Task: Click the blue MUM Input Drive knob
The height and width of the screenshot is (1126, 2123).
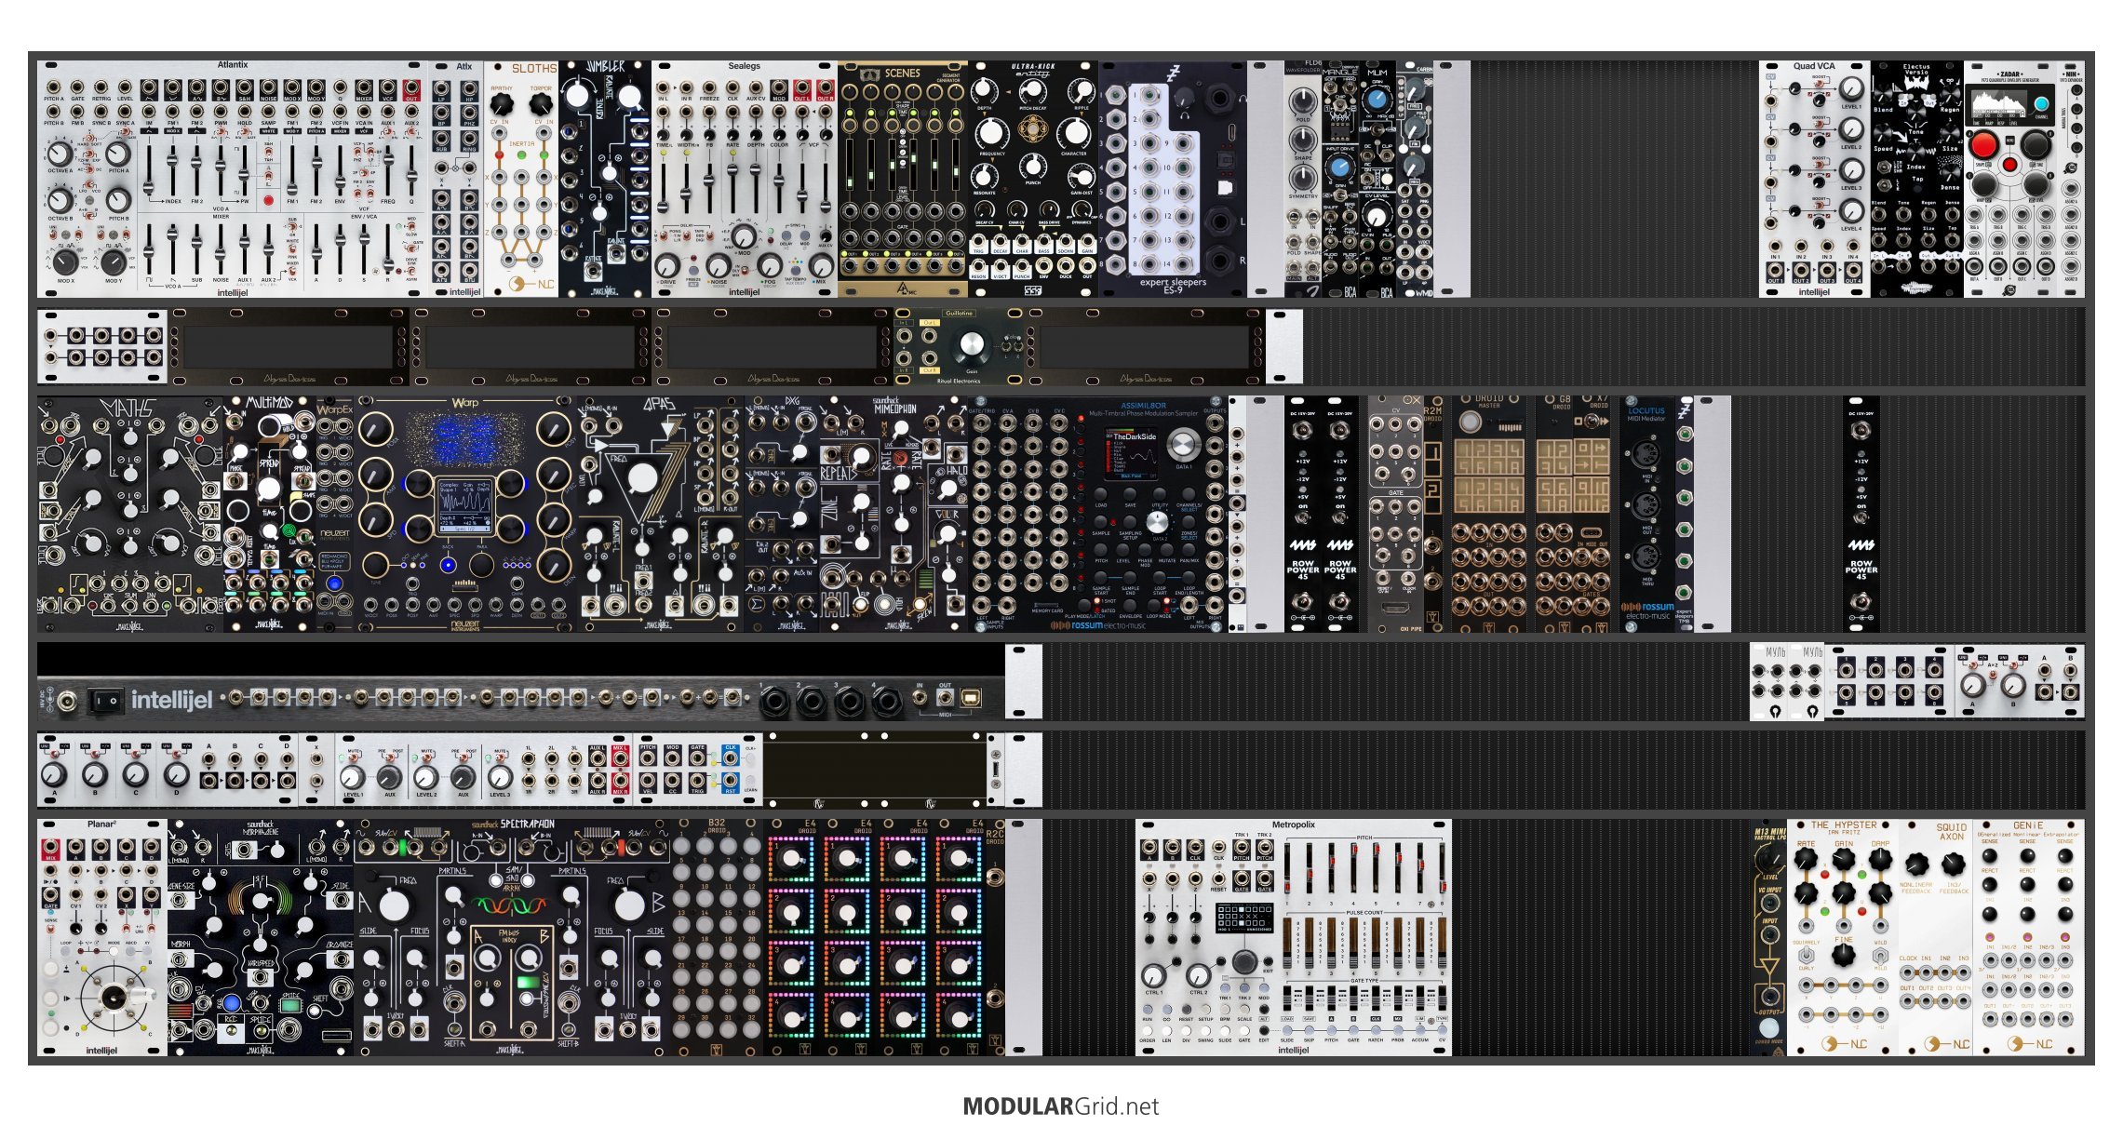Action: [x=1339, y=168]
